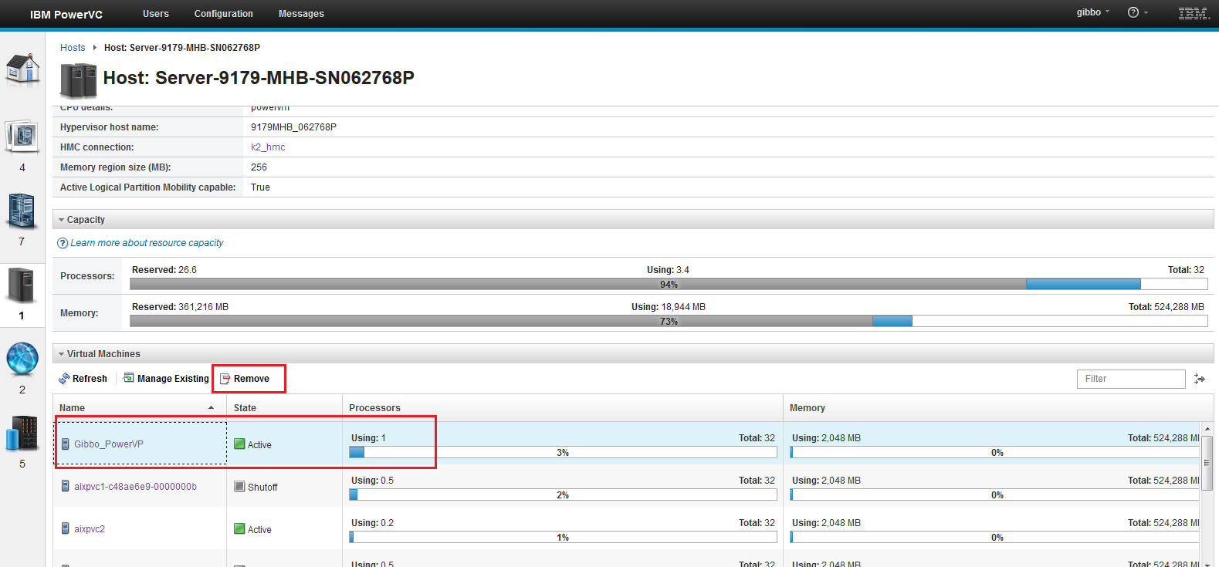The width and height of the screenshot is (1219, 567).
Task: Click in the Filter input field
Action: (x=1131, y=379)
